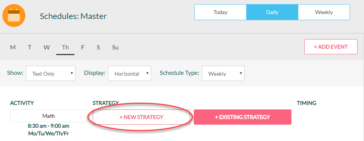Image resolution: width=364 pixels, height=141 pixels.
Task: Switch to the Weekly view tab
Action: pos(324,12)
